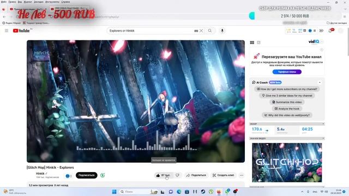This screenshot has width=349, height=196.
Task: Open the Вид menu
Action: click(x=20, y=2)
